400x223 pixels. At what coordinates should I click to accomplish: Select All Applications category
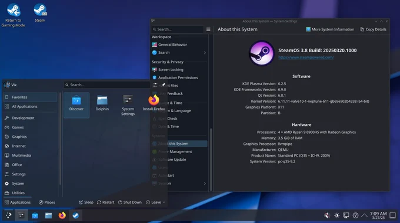30,106
